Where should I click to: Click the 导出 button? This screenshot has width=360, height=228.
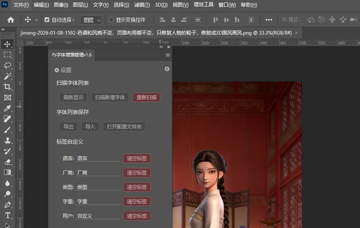point(68,126)
